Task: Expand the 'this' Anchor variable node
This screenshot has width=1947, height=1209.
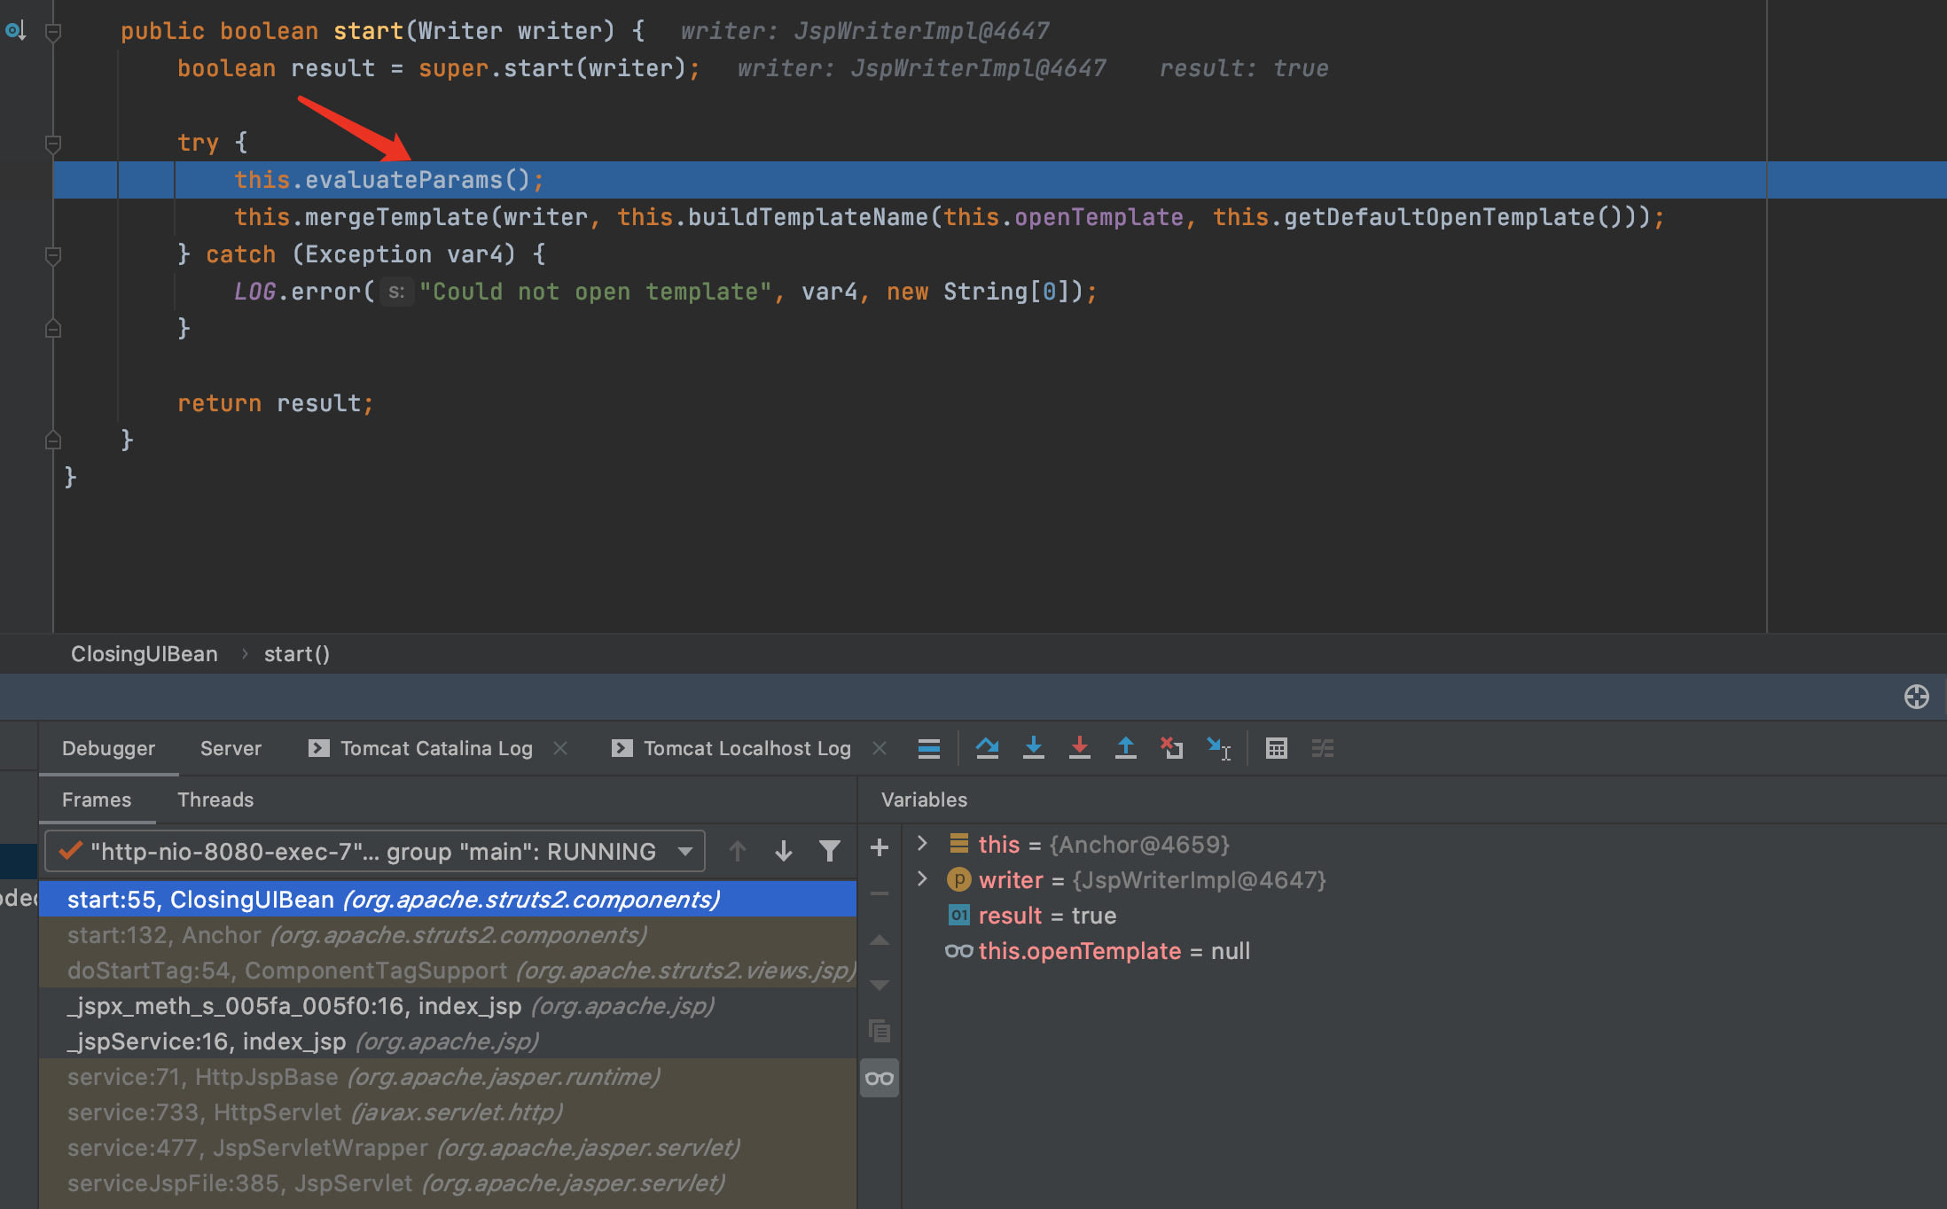Action: 922,843
